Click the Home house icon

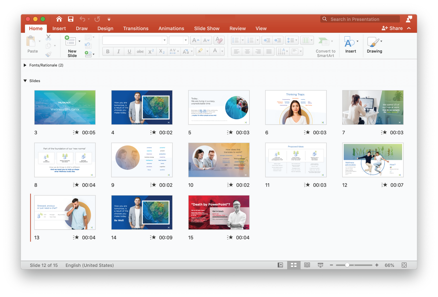tap(59, 19)
